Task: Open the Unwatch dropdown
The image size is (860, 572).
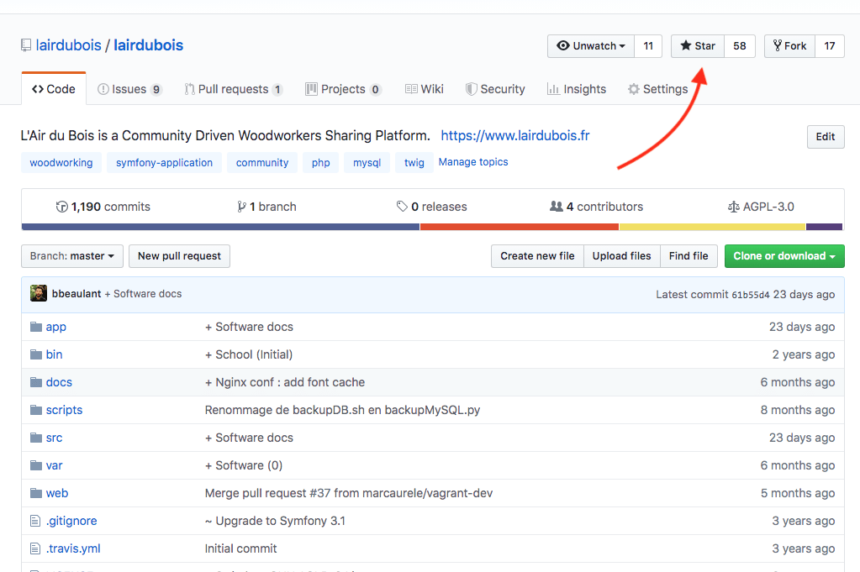Action: click(x=591, y=46)
